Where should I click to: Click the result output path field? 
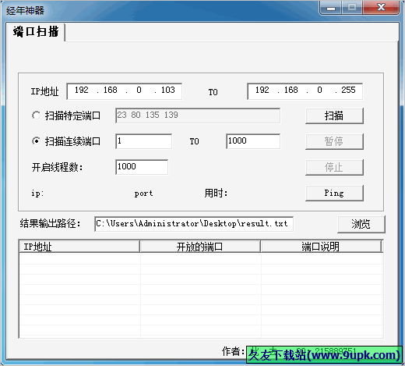[194, 224]
